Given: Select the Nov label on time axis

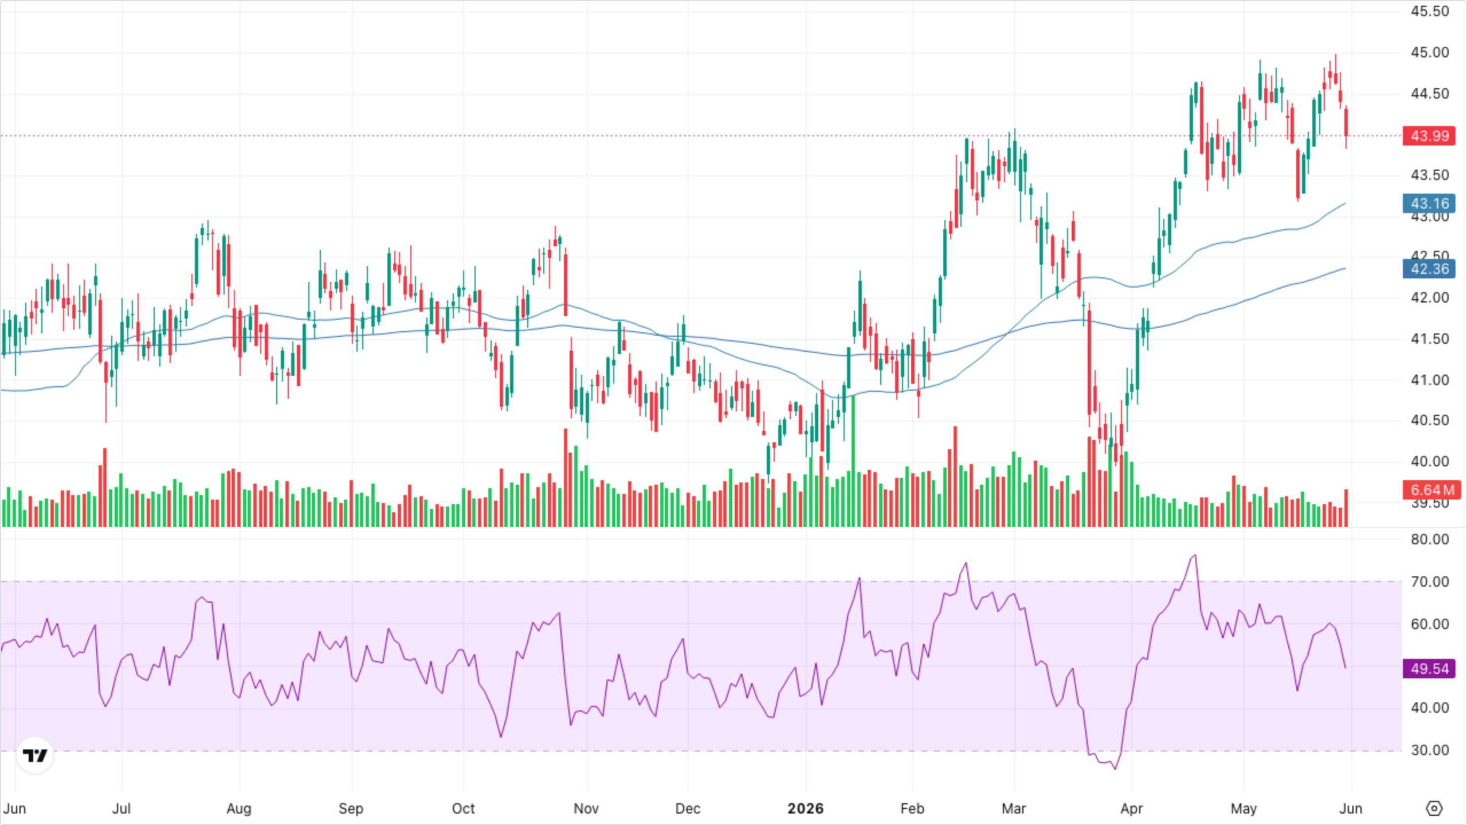Looking at the screenshot, I should tap(586, 808).
